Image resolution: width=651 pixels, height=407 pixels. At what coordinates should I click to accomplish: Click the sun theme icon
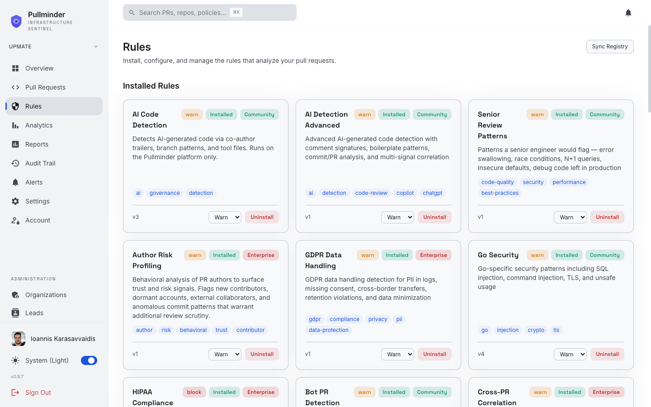point(15,360)
